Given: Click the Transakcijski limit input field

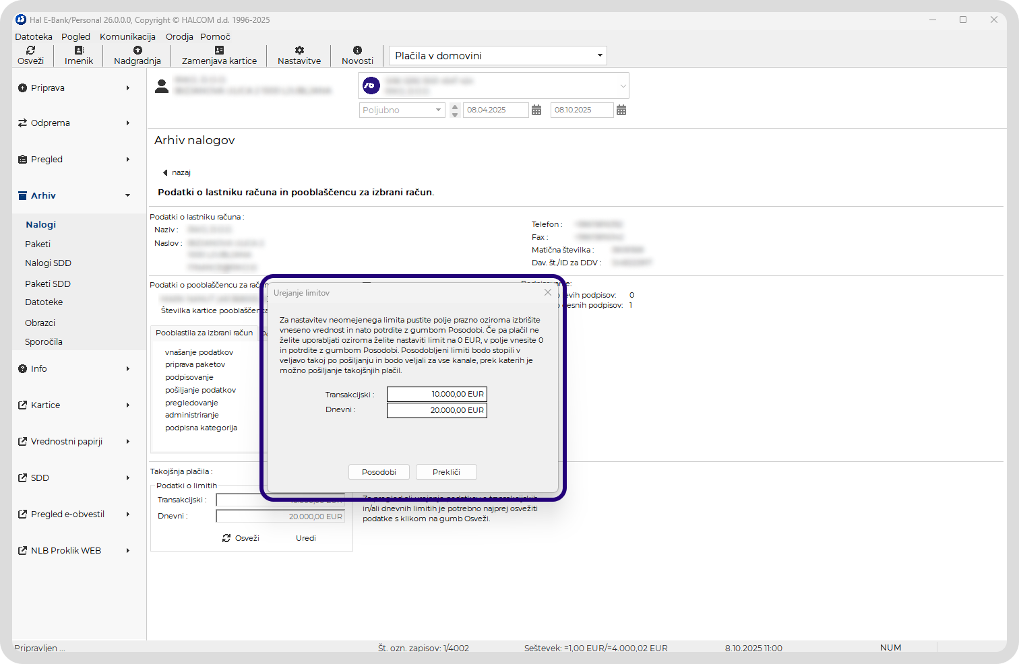Looking at the screenshot, I should [x=437, y=394].
